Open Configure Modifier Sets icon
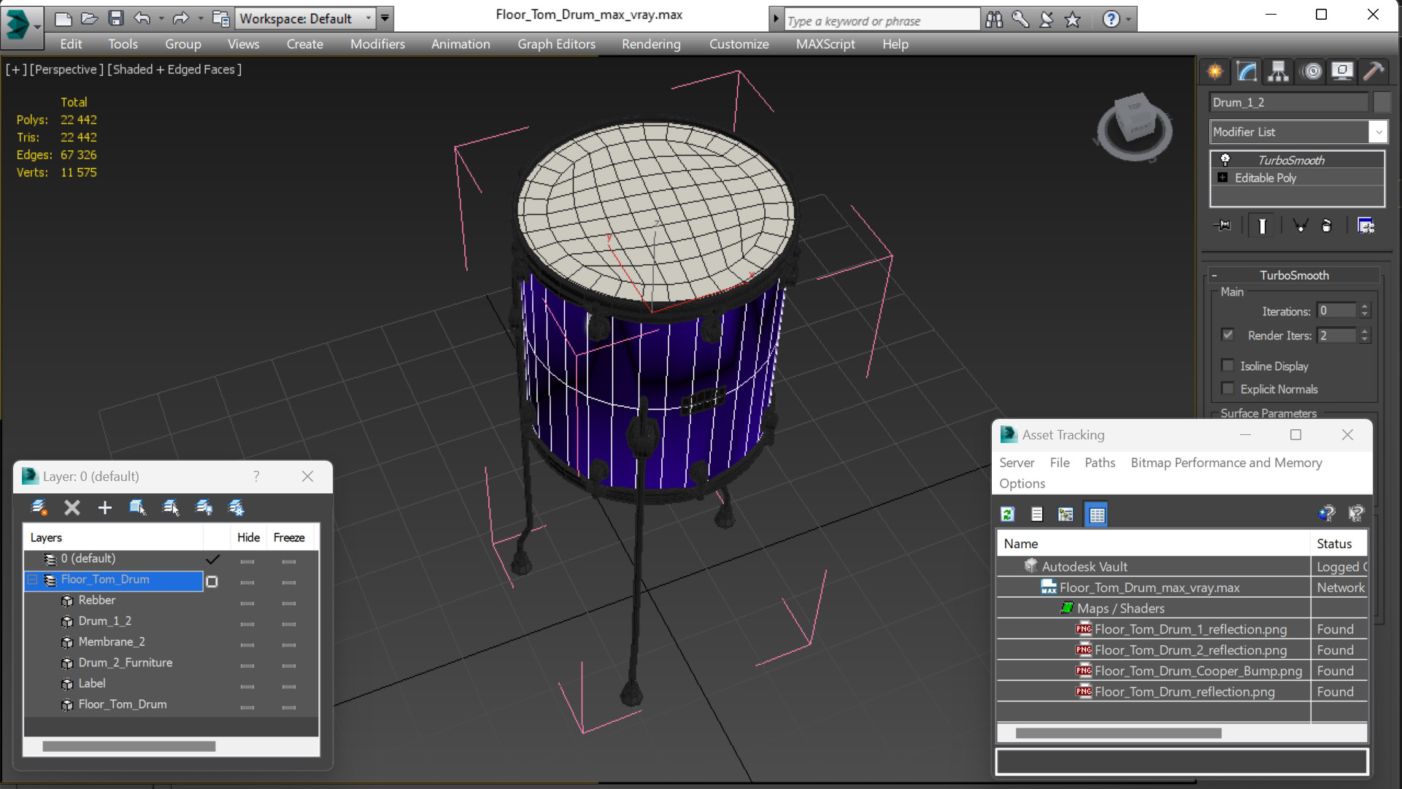1402x789 pixels. pos(1366,226)
